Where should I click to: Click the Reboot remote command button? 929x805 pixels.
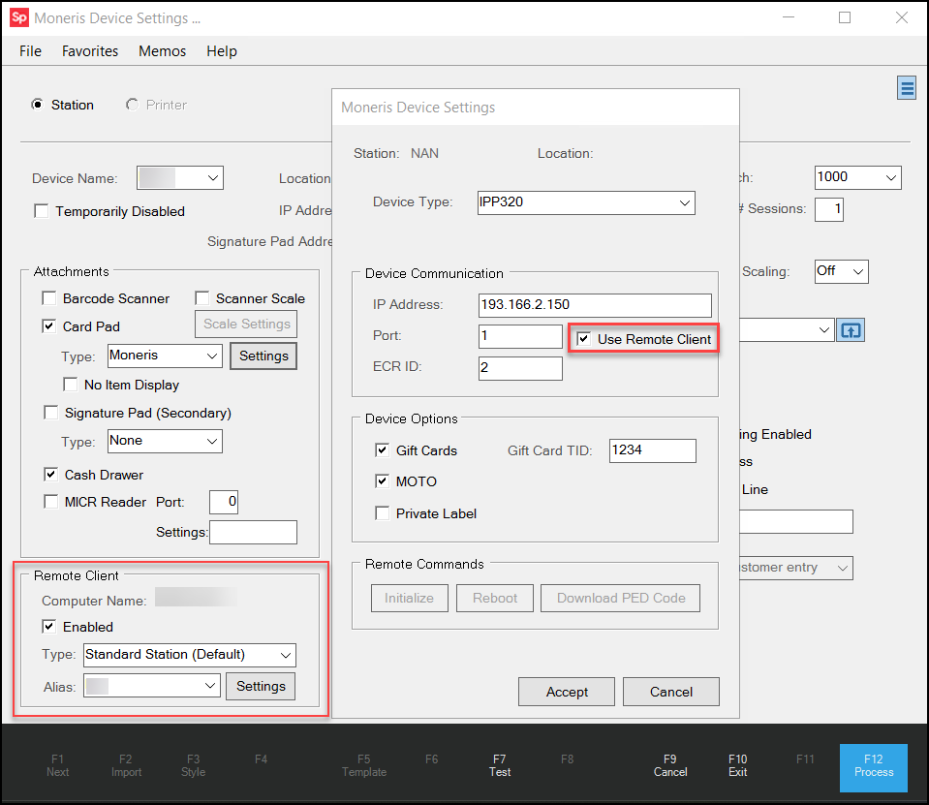tap(495, 599)
